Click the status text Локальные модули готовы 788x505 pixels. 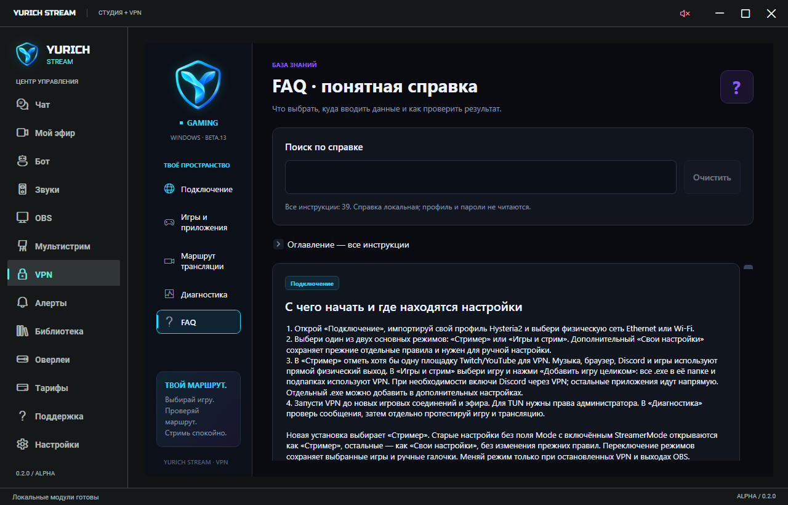[55, 497]
